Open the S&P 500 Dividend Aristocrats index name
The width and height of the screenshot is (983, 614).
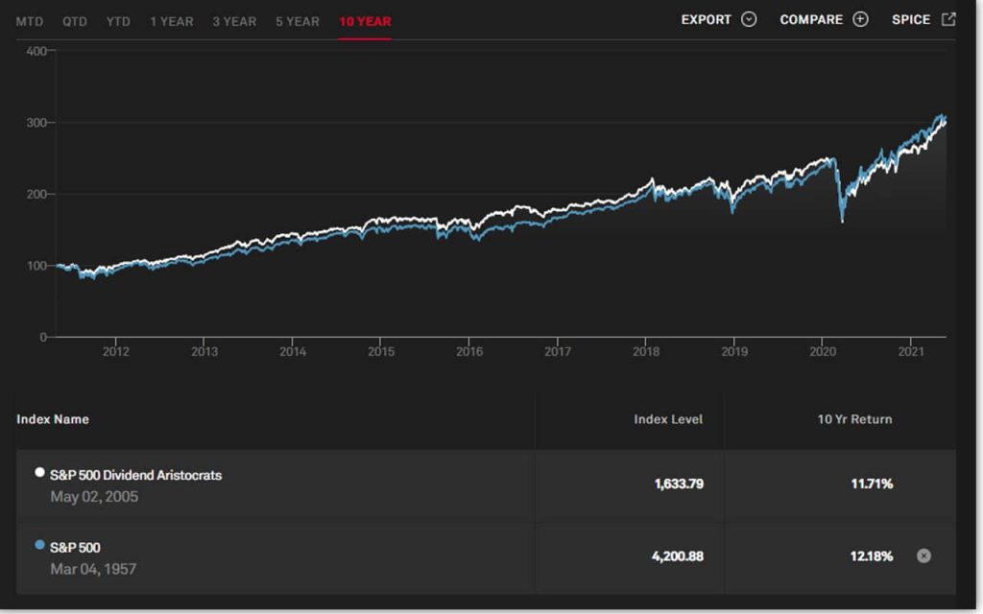click(136, 475)
